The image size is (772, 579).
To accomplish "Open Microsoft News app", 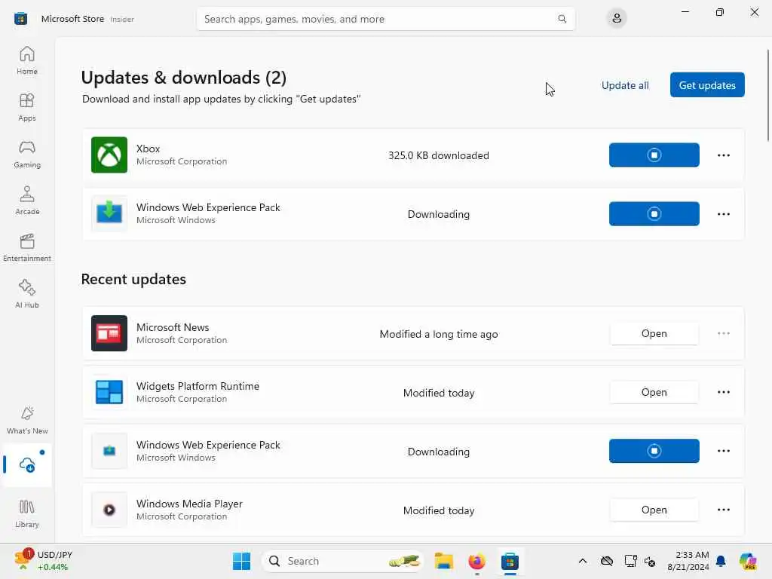I will click(x=654, y=333).
